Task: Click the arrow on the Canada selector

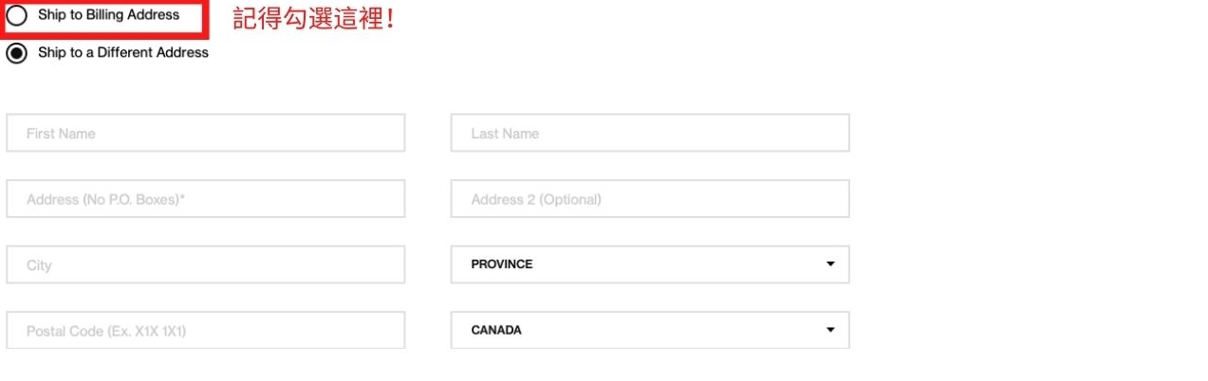Action: pyautogui.click(x=830, y=331)
